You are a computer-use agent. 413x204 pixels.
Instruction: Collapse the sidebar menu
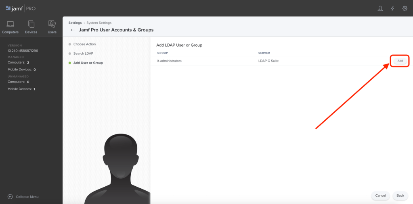pos(23,197)
